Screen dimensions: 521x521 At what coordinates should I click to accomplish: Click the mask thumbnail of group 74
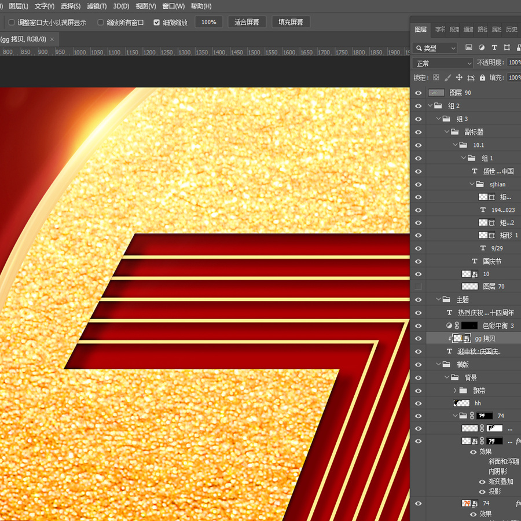point(485,416)
